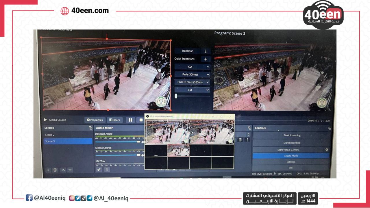
Task: Expand the first Cut transition dropdown
Action: (x=208, y=67)
